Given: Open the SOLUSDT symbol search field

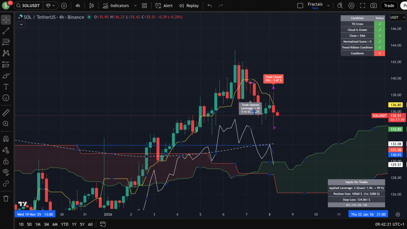Looking at the screenshot, I should (29, 6).
